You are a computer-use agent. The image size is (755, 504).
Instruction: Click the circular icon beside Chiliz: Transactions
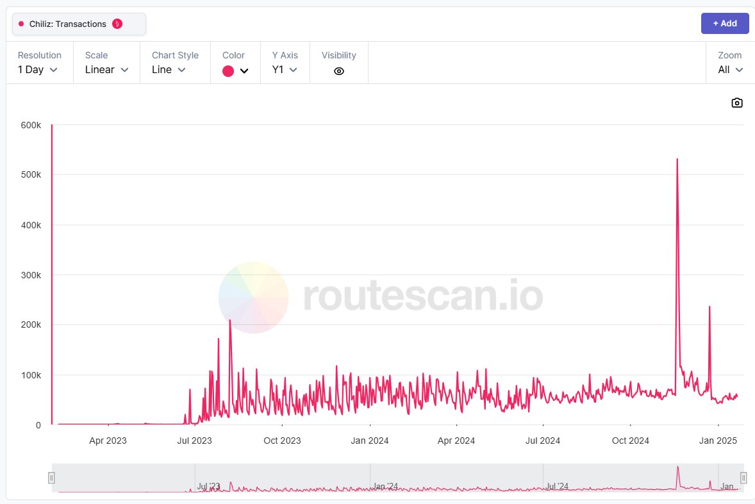click(117, 24)
